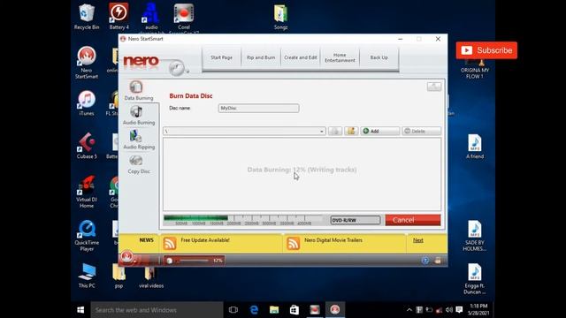Cancel the data burning process
Viewport: 566px width, 318px height.
[413, 220]
